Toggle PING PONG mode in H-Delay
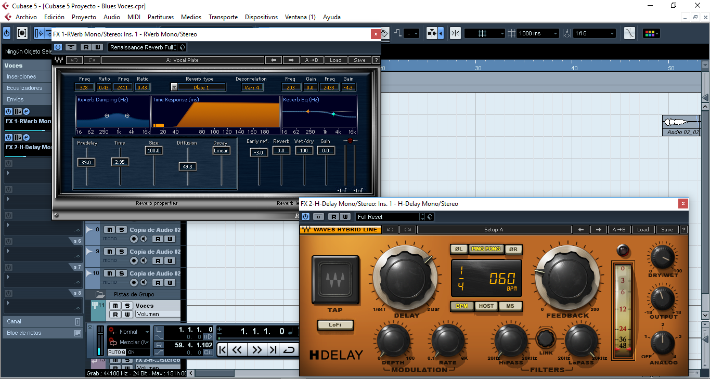 (x=486, y=249)
